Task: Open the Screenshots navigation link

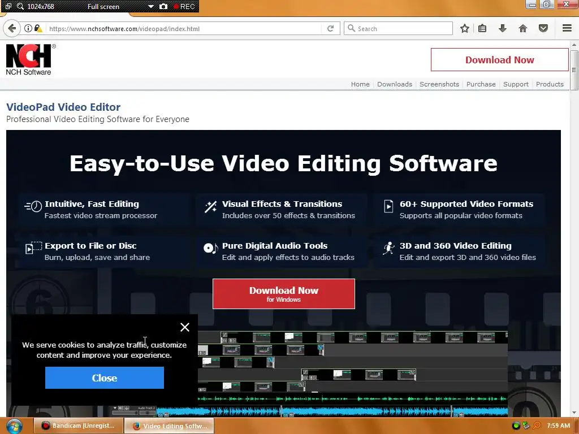Action: 439,84
